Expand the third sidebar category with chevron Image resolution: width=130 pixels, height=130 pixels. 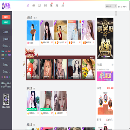coord(6,46)
